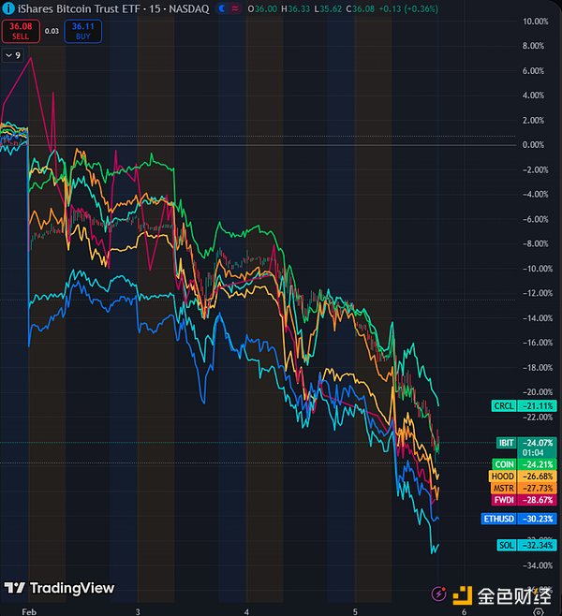Image resolution: width=562 pixels, height=616 pixels.
Task: Click the TradingView logo
Action: [x=59, y=588]
